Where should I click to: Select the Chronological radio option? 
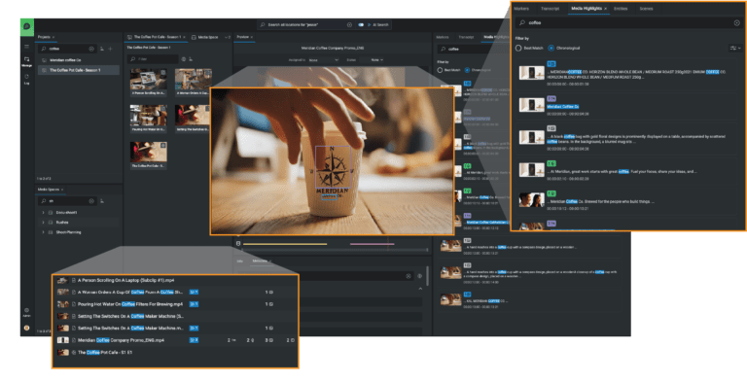551,48
